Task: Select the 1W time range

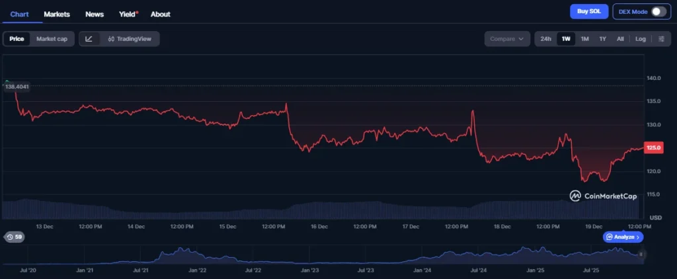Action: pyautogui.click(x=566, y=39)
